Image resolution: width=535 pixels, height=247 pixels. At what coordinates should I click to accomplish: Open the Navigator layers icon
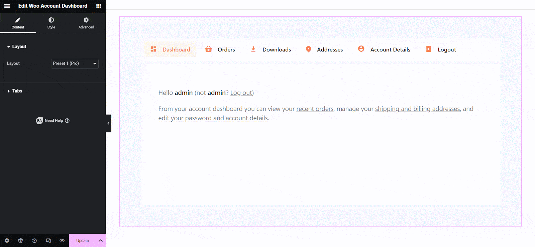pos(21,241)
